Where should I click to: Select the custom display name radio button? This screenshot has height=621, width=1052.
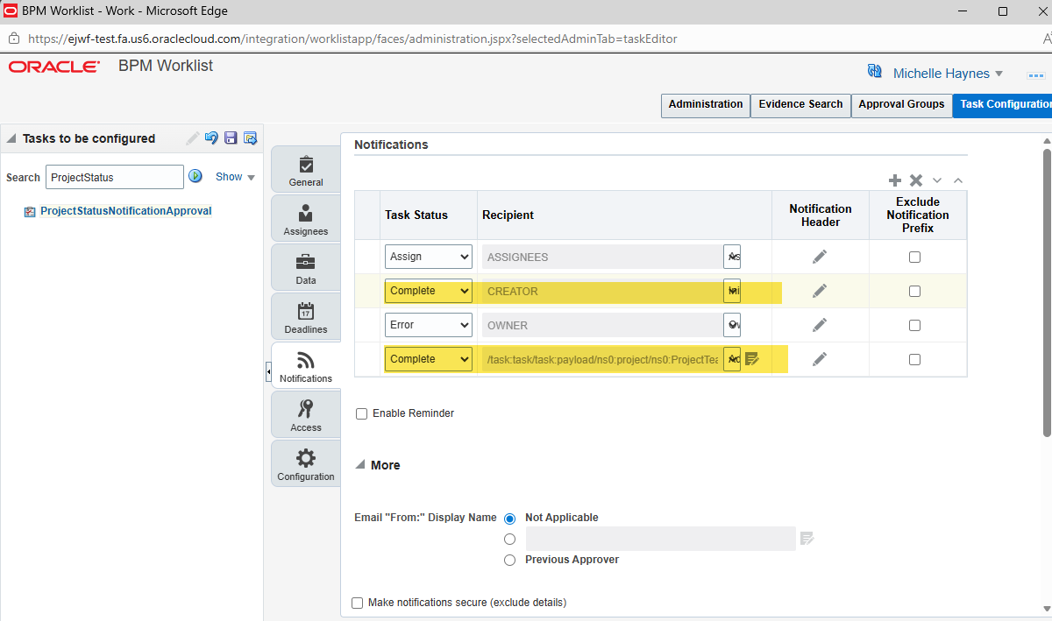point(509,540)
